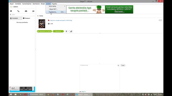Click the Skype taskbar button
Image resolution: width=172 pixels, height=96 pixels.
coord(84,94)
